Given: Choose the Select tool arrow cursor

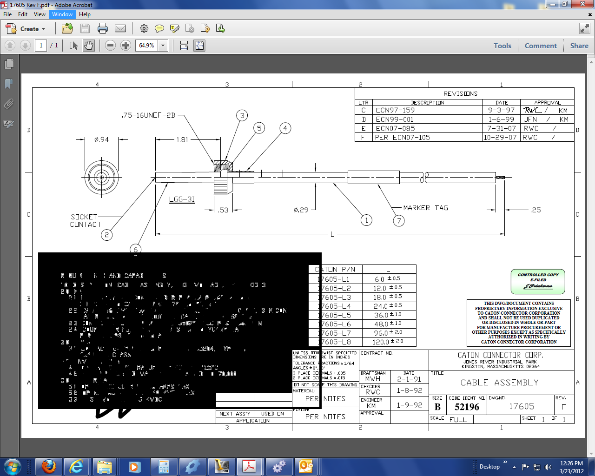Looking at the screenshot, I should click(73, 46).
